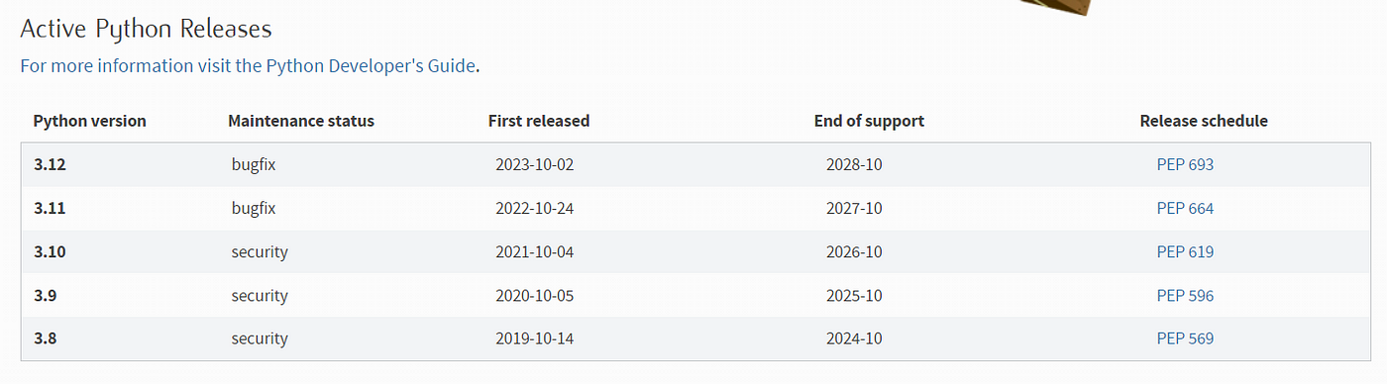Screen dimensions: 1387x384
Task: Open the Python Developer's Guide link
Action: coord(372,66)
